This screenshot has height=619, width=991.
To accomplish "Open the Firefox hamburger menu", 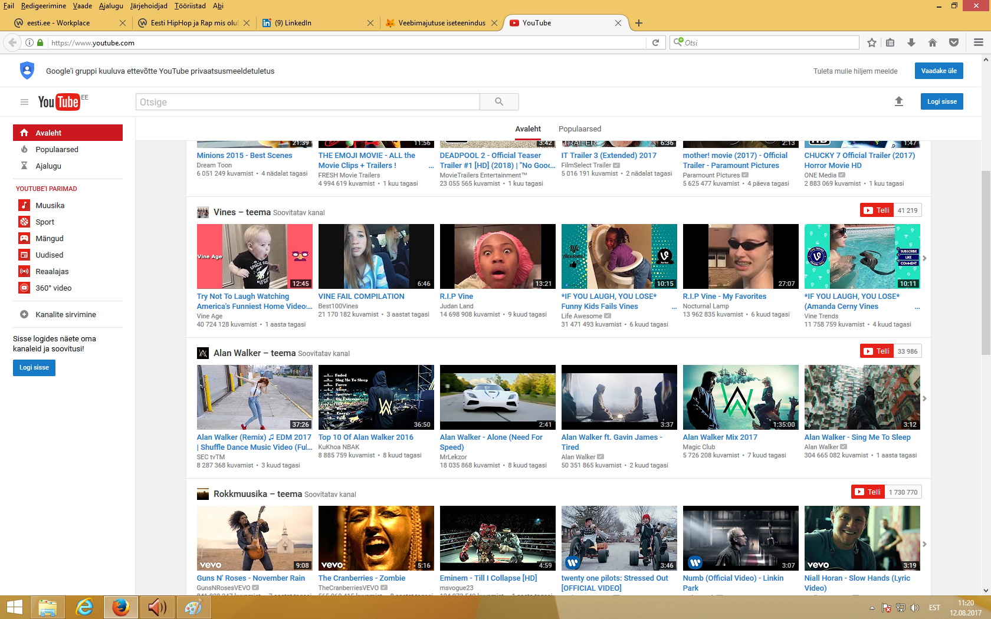I will pos(978,42).
